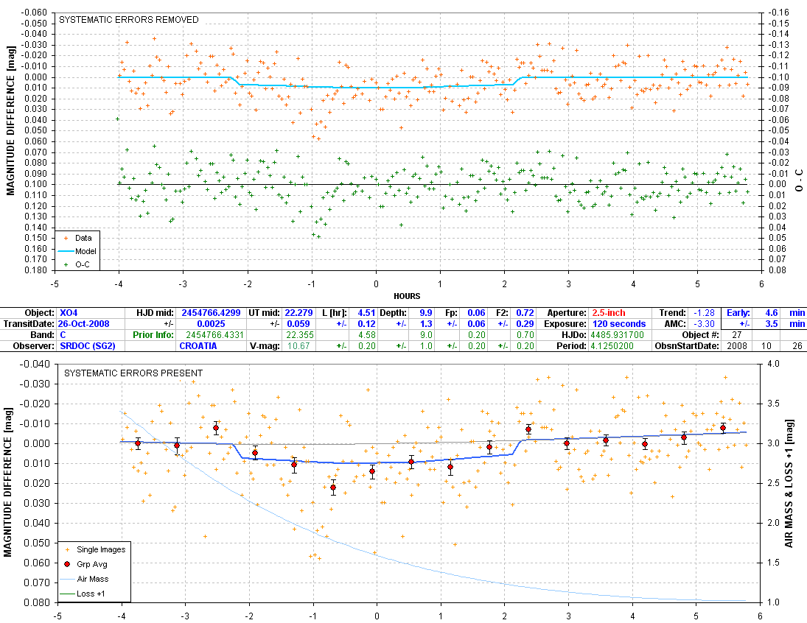Click the Trend value '-1.28'
The image size is (807, 623).
pos(704,313)
